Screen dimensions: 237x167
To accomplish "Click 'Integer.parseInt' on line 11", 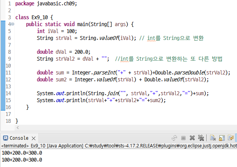I will (94, 73).
